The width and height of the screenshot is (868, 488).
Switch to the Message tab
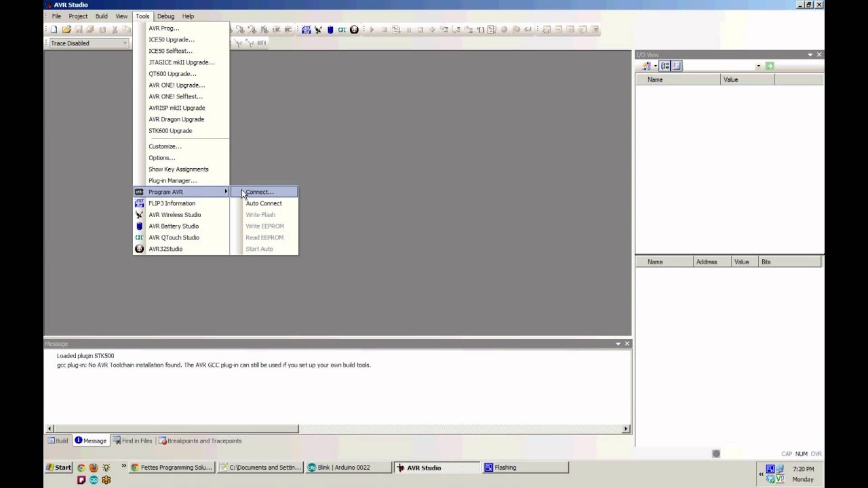coord(90,441)
